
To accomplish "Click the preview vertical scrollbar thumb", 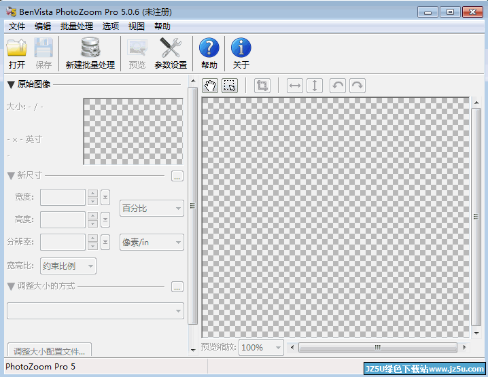I will click(x=476, y=217).
